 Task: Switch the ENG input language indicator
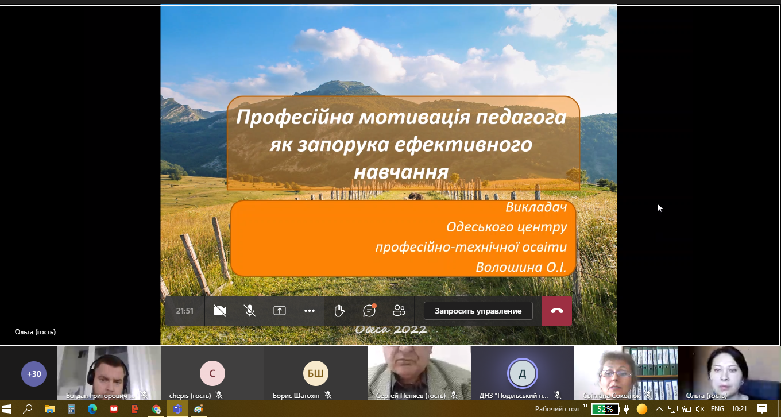click(x=717, y=409)
